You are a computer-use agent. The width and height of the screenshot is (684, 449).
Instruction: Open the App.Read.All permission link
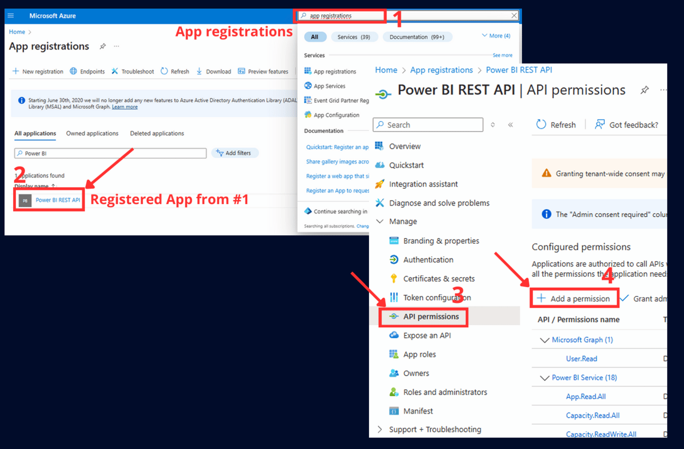[586, 397]
